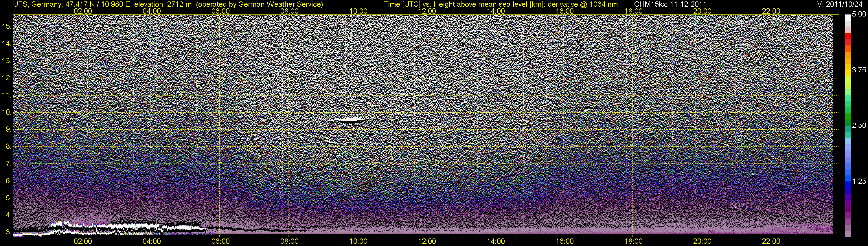Viewport: 868px width, 246px height.
Task: Click the 6 km height axis label
Action: point(8,181)
